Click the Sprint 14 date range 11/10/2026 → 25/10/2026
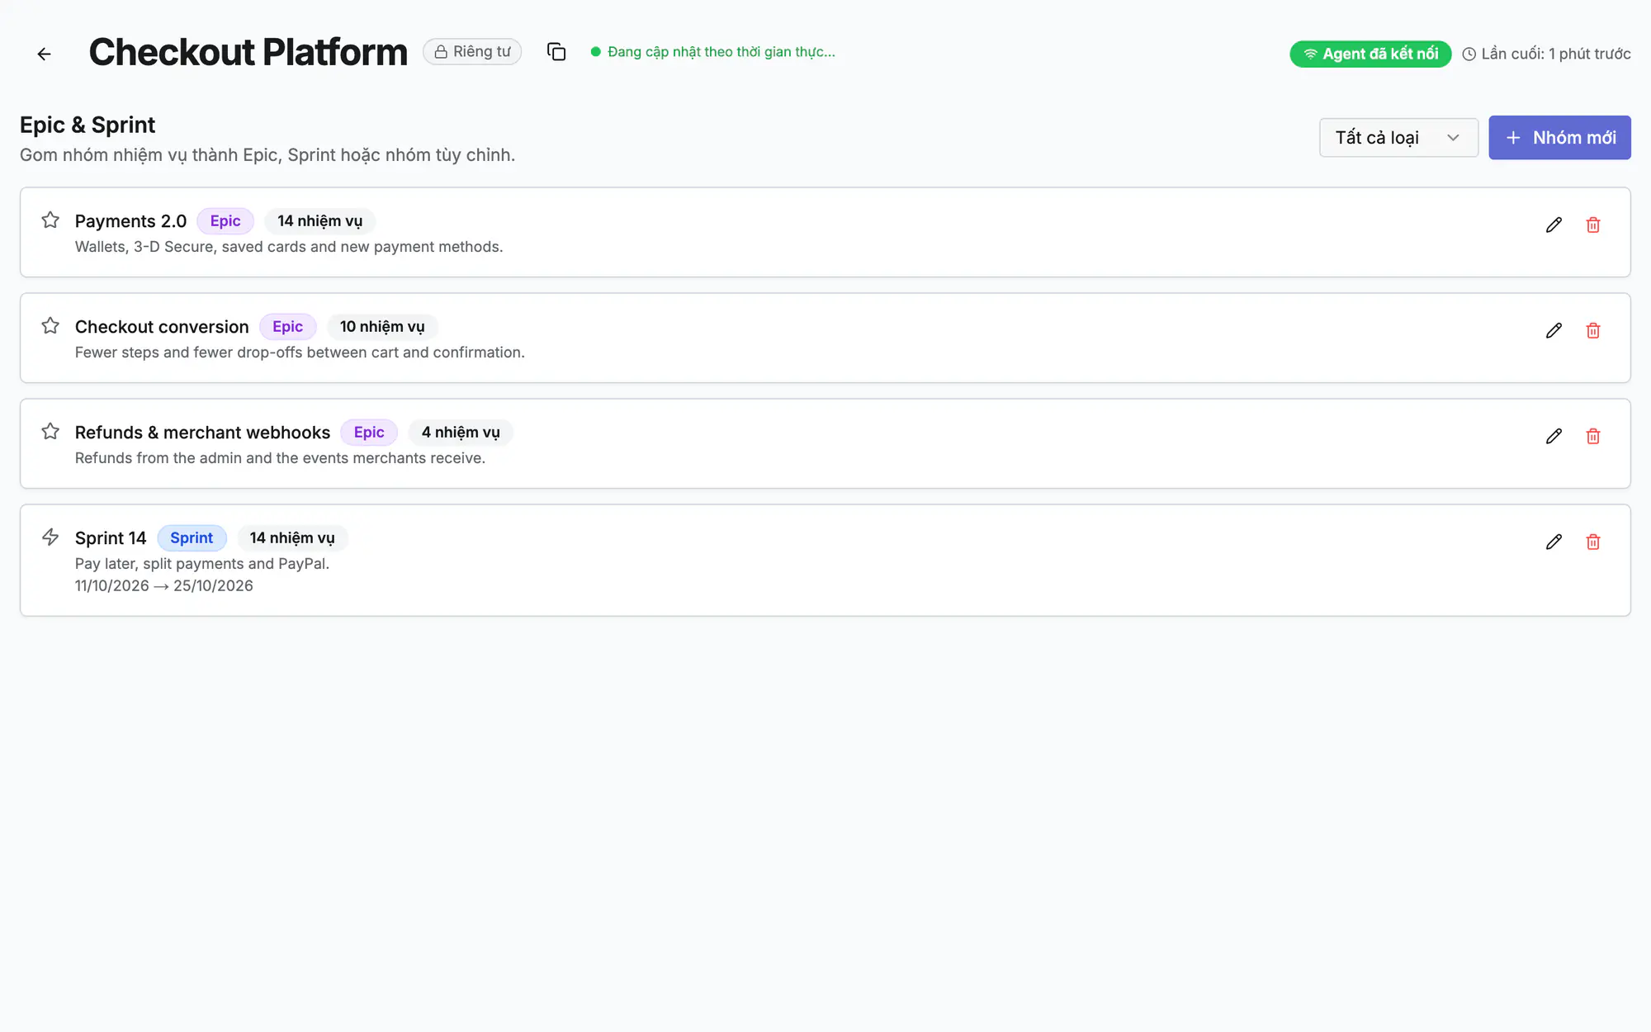This screenshot has width=1651, height=1032. pos(164,585)
